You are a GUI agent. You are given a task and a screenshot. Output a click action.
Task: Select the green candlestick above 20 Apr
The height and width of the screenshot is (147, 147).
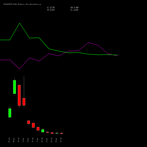pyautogui.click(x=43, y=131)
